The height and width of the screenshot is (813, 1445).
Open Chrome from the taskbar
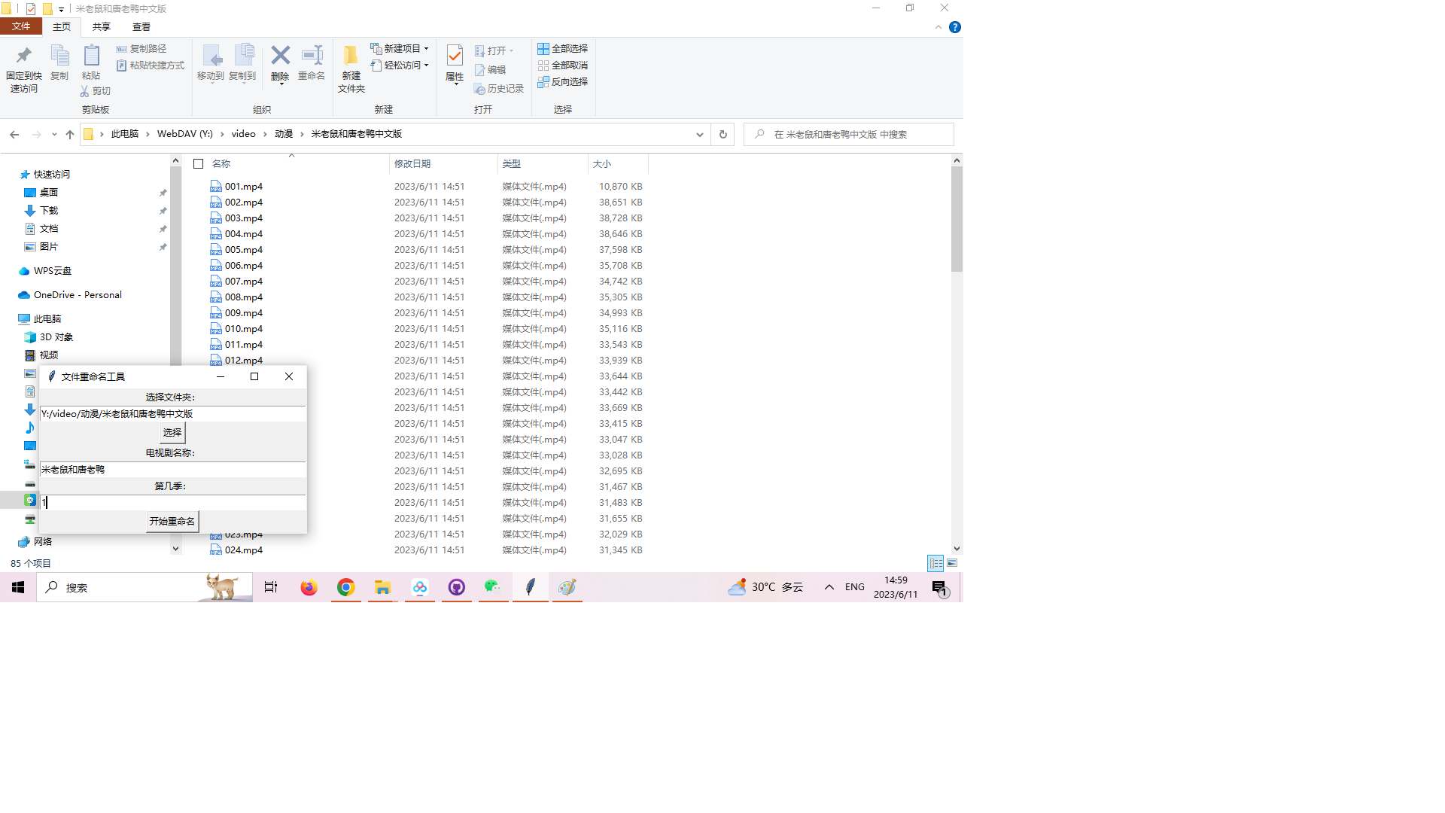[x=345, y=587]
